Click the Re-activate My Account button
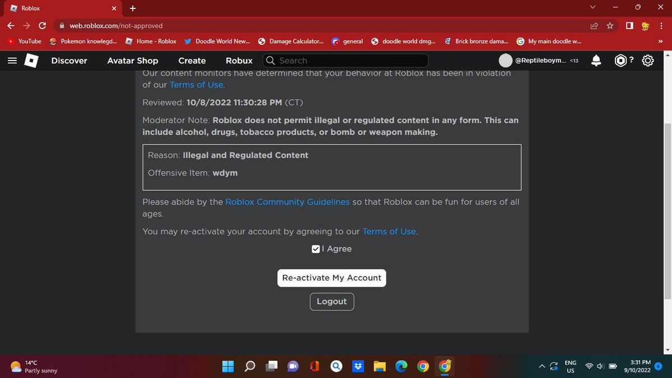This screenshot has width=672, height=378. 332,278
